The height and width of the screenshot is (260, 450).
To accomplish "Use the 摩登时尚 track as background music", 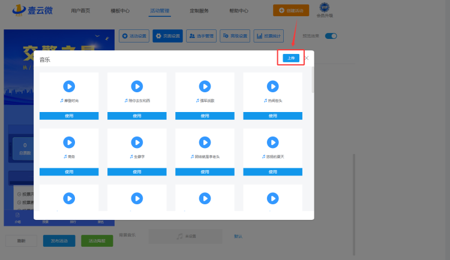I will (69, 116).
